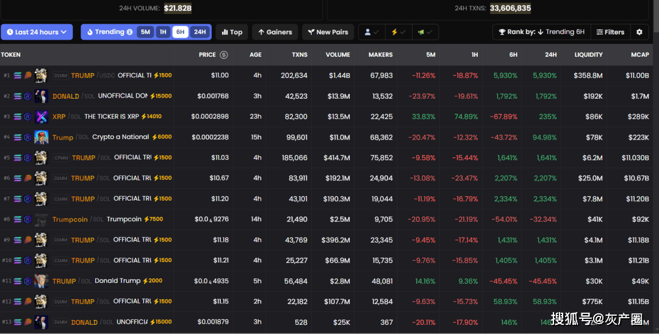Click the 1500 boost badge in row #1
The width and height of the screenshot is (659, 334).
pyautogui.click(x=163, y=76)
